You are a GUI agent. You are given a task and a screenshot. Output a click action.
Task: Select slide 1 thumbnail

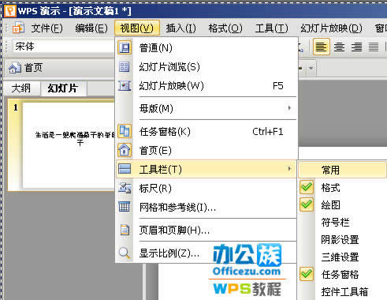tap(61, 144)
